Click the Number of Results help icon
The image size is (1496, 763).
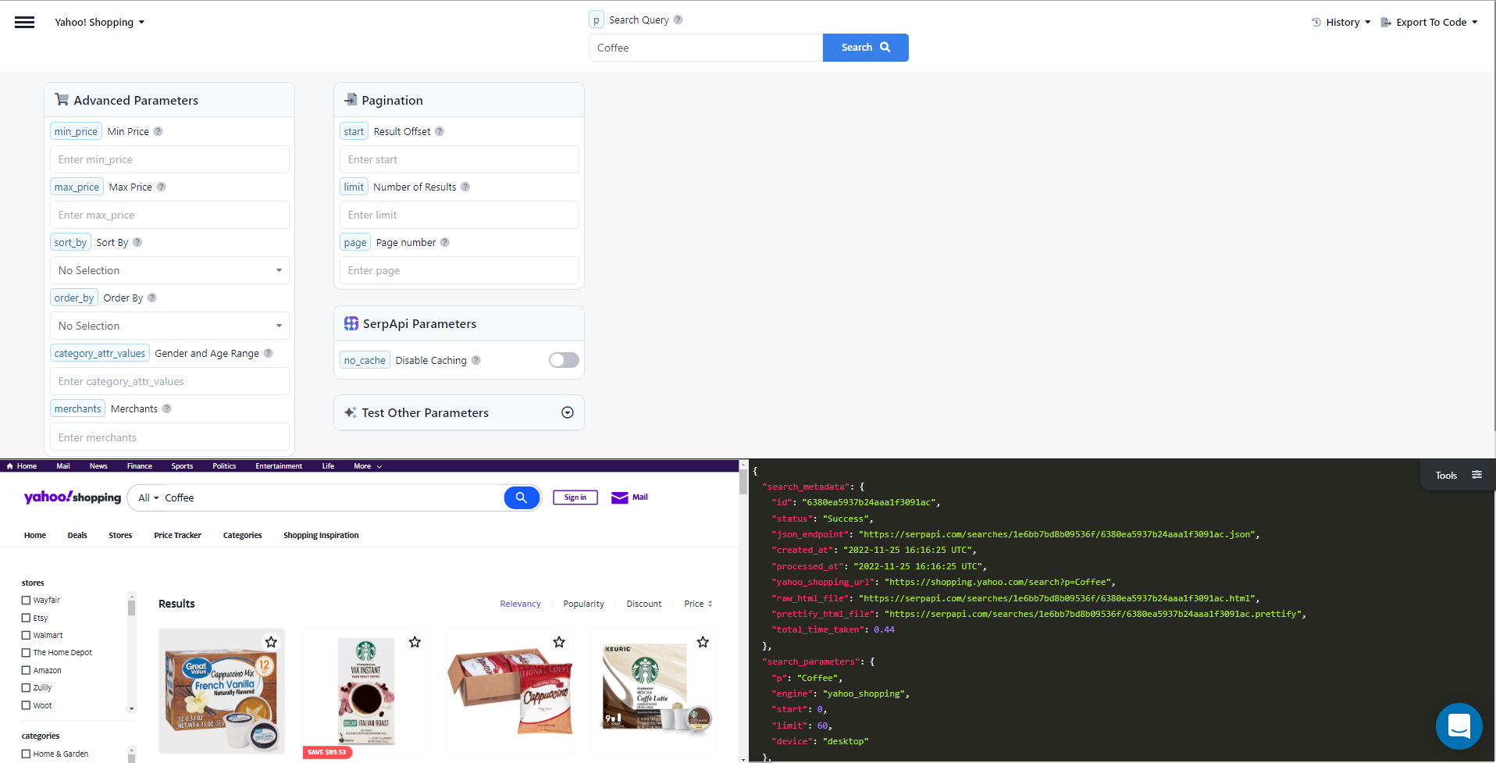point(465,187)
